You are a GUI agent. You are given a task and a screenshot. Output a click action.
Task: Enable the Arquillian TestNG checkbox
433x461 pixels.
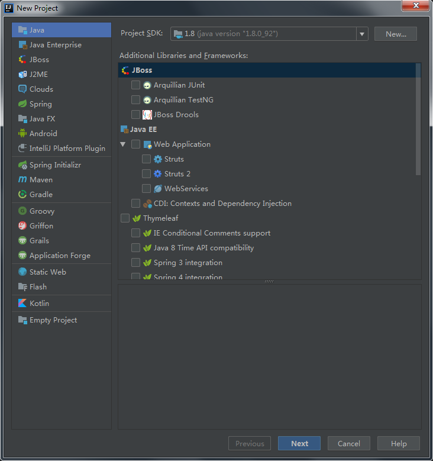[135, 99]
